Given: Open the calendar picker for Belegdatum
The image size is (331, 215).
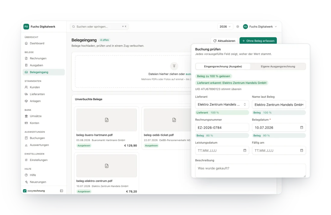Looking at the screenshot, I should click(x=302, y=127).
